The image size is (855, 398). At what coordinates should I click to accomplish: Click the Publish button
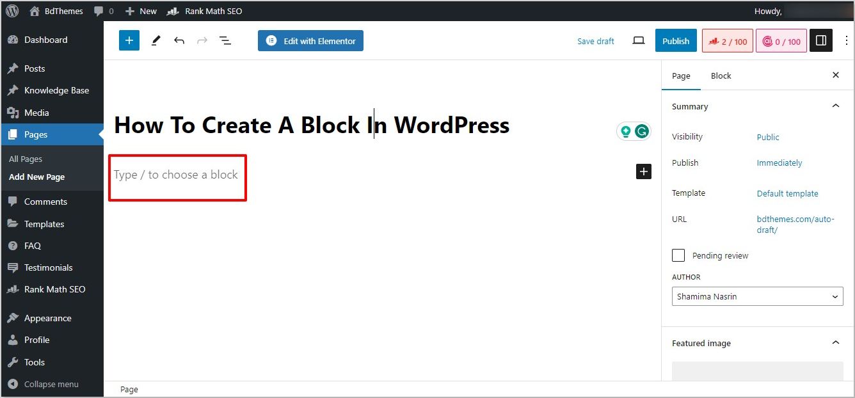coord(675,40)
